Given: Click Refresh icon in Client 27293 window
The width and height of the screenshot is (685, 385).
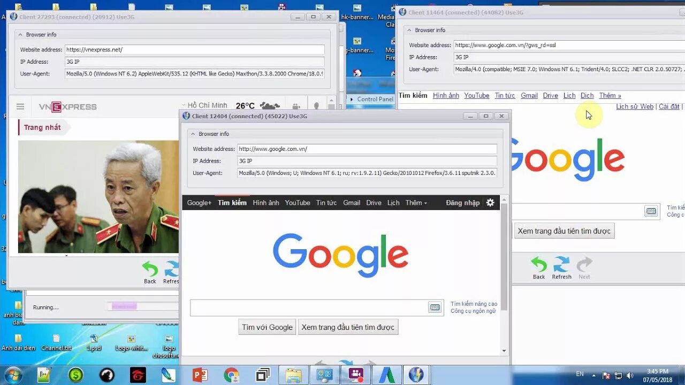Looking at the screenshot, I should coord(172,268).
